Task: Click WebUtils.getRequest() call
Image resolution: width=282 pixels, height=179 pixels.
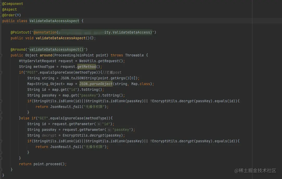Action: tap(101, 61)
